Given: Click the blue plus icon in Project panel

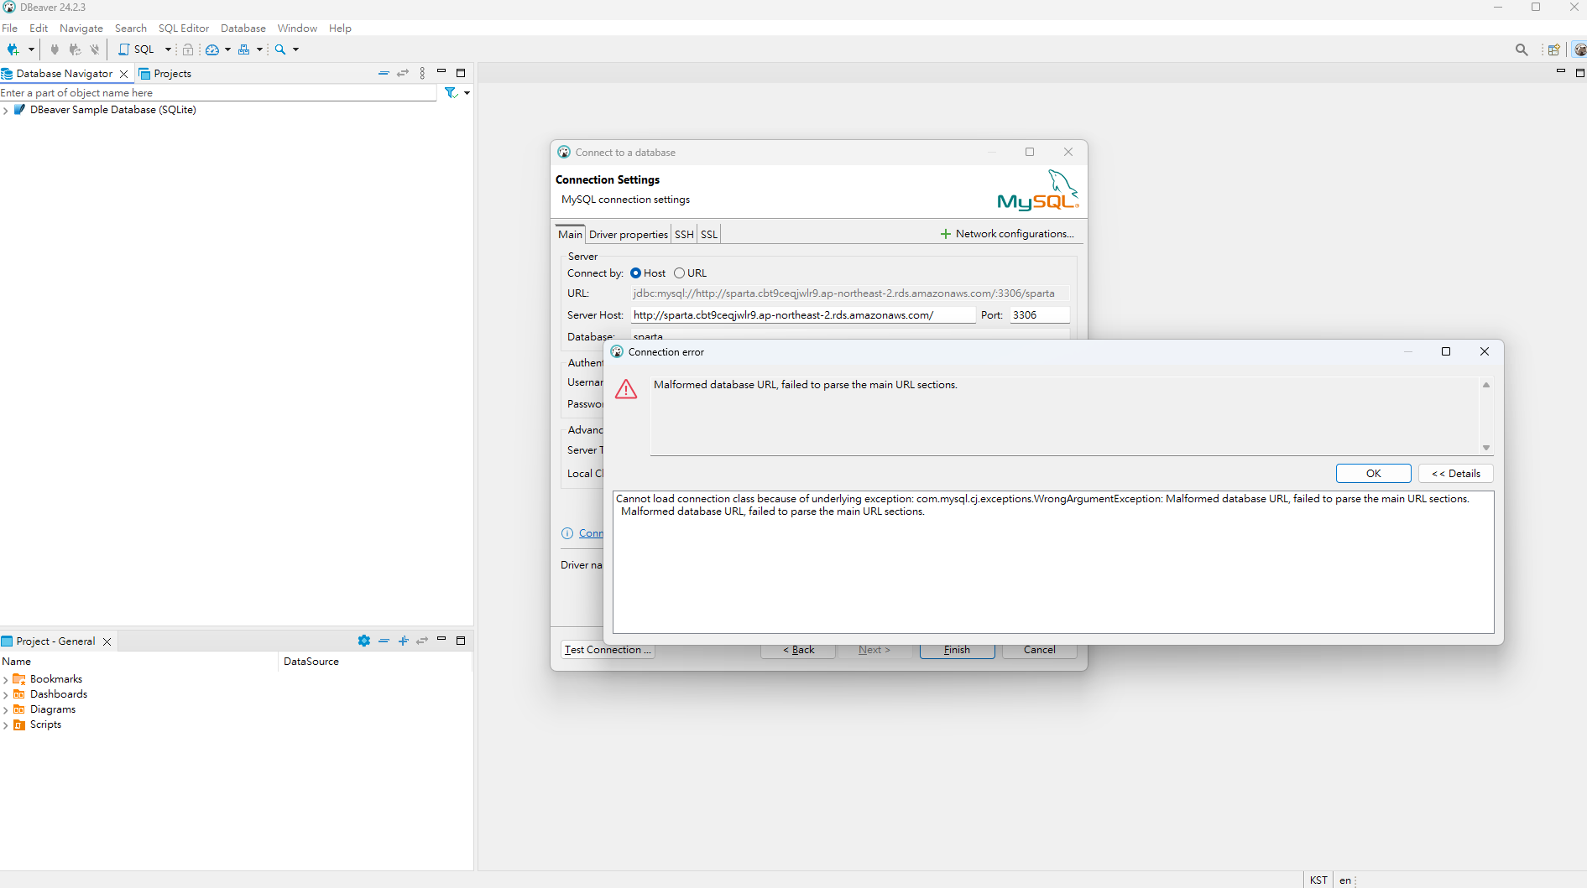Looking at the screenshot, I should [403, 641].
